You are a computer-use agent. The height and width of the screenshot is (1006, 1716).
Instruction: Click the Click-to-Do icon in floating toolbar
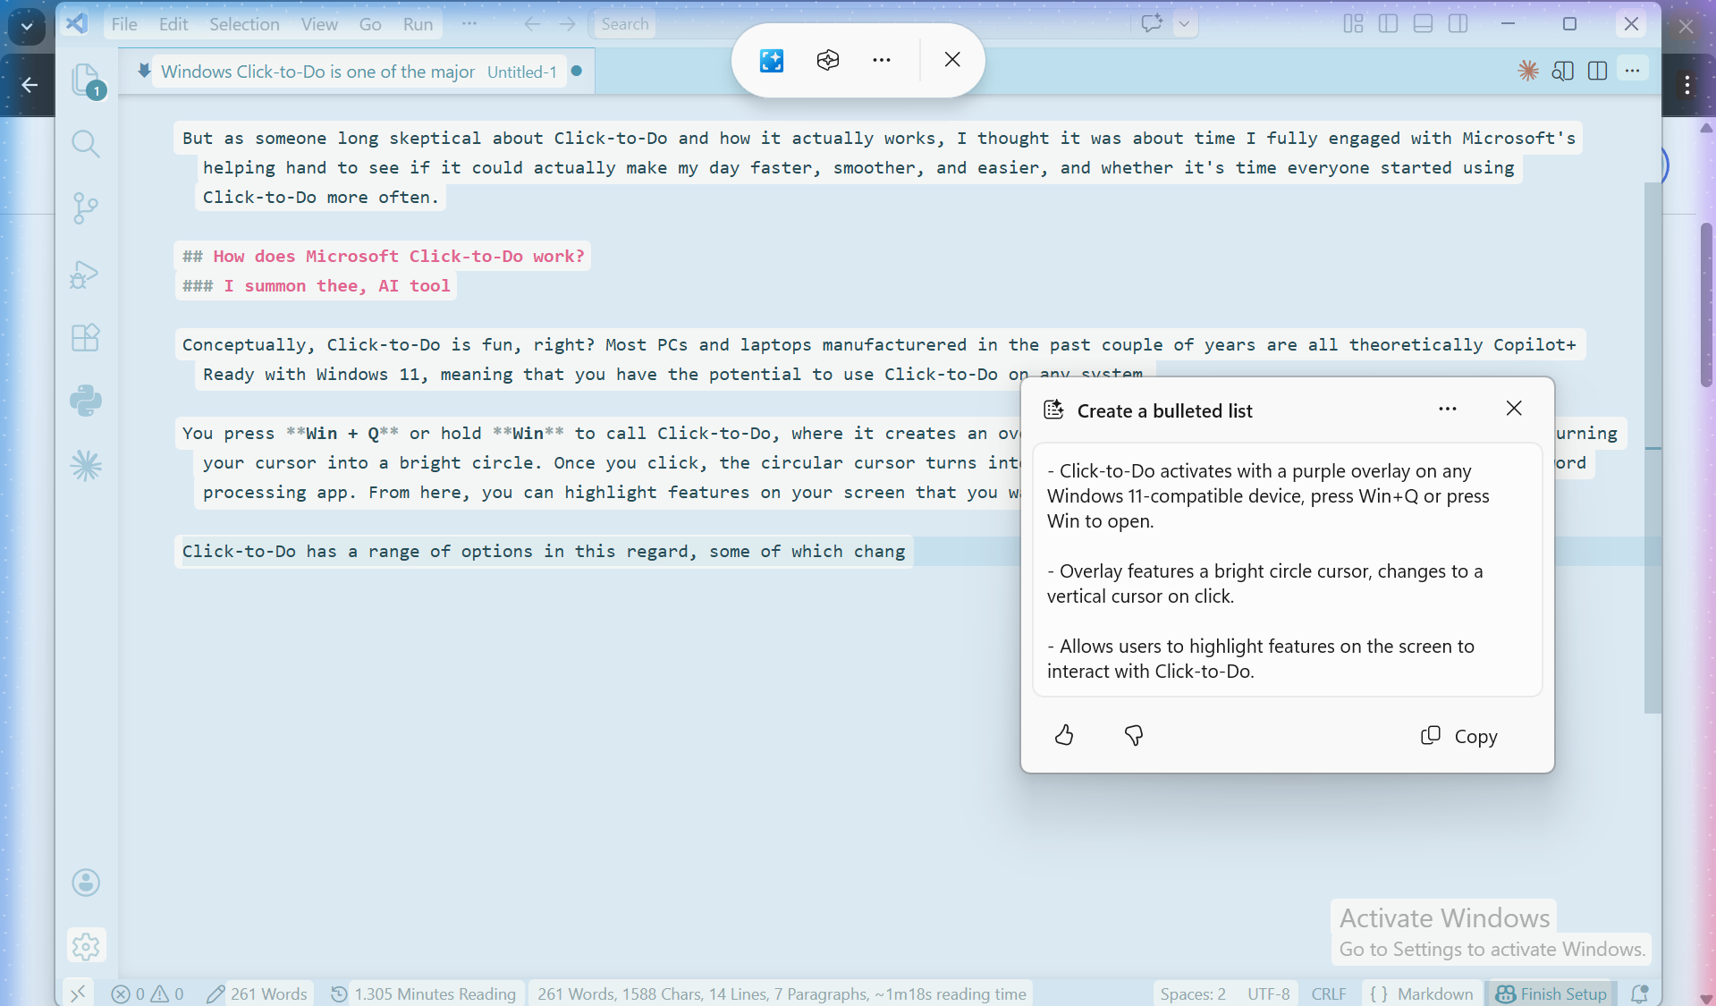[772, 60]
